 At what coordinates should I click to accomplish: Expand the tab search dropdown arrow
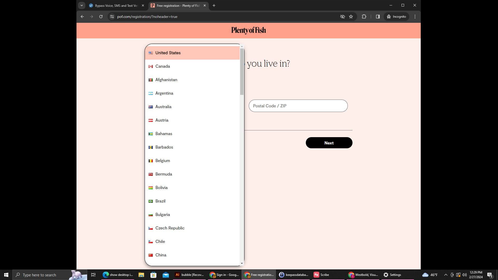click(81, 5)
